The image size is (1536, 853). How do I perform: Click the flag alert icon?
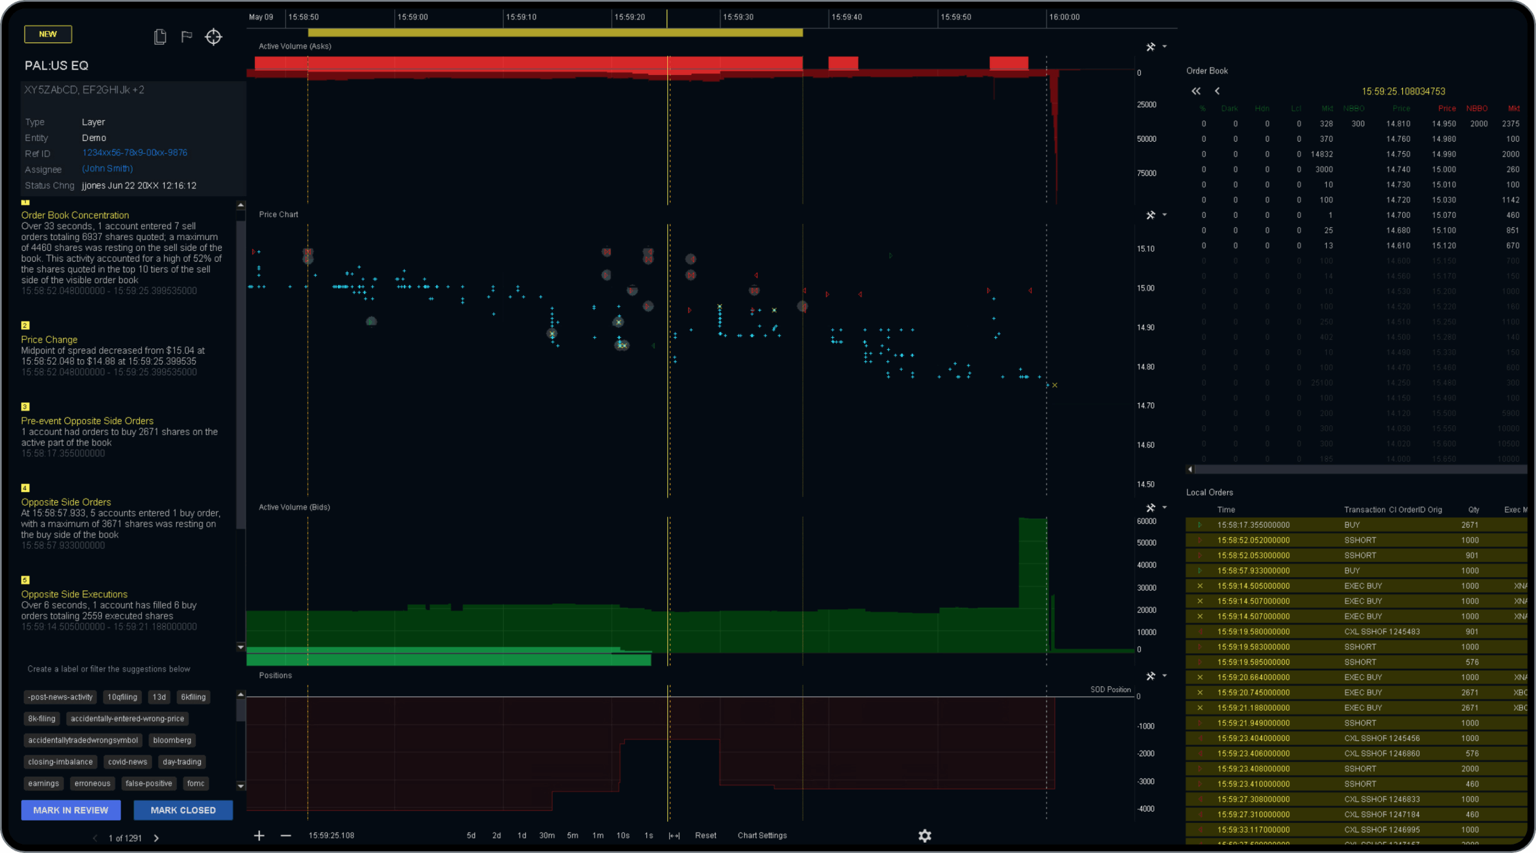click(x=187, y=37)
